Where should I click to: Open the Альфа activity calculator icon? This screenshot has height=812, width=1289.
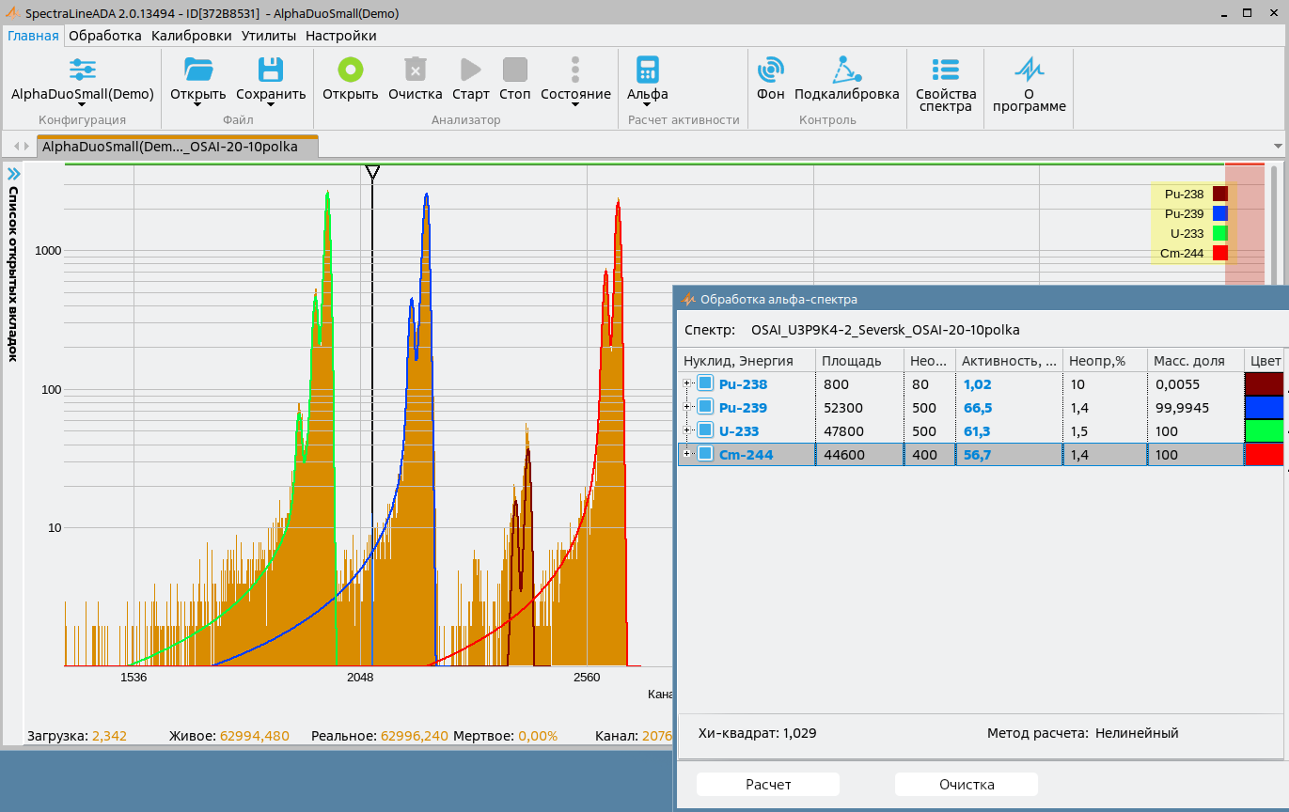647,70
